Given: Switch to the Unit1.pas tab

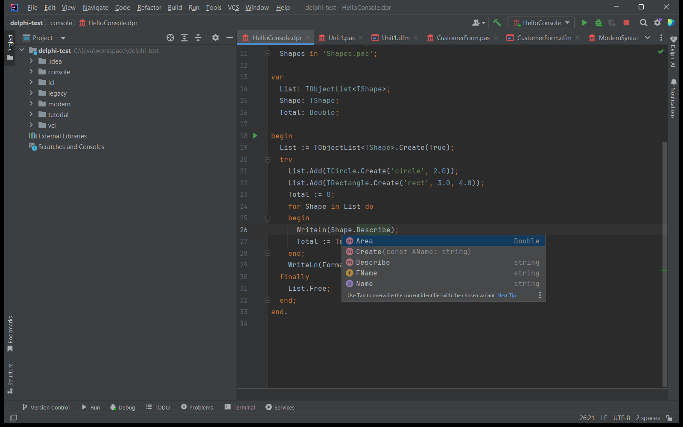Looking at the screenshot, I should (341, 38).
